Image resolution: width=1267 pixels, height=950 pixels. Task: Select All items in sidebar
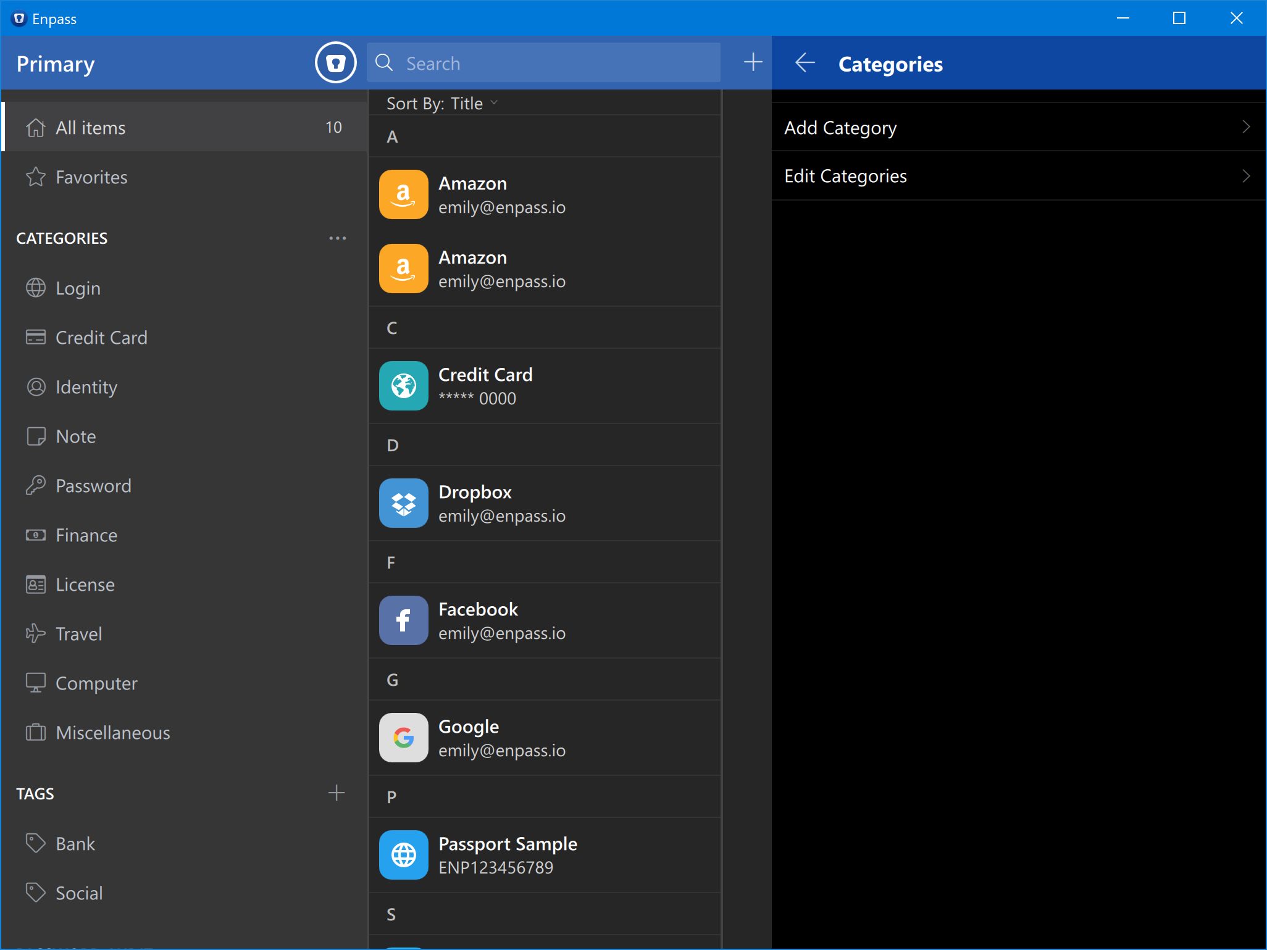click(x=185, y=128)
